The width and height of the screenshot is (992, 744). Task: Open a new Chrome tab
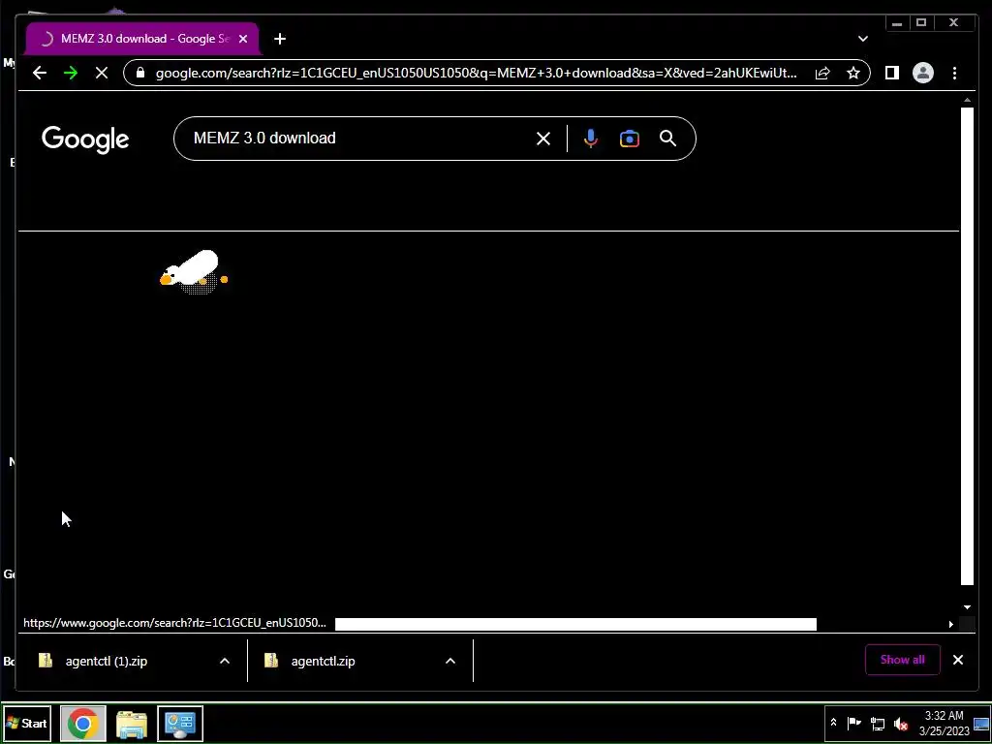tap(280, 39)
